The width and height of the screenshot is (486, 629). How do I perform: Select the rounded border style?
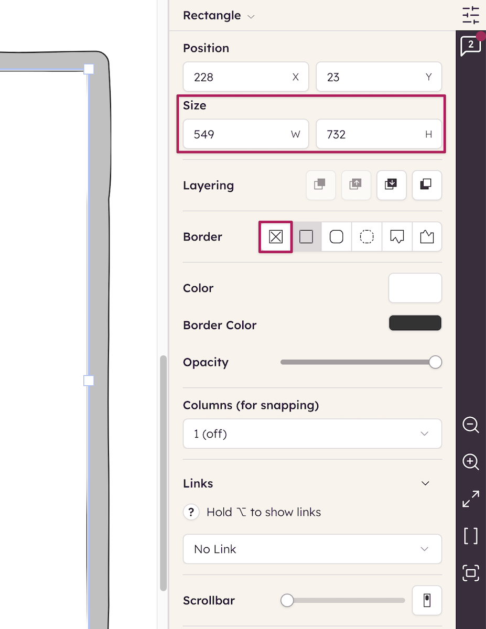click(x=336, y=237)
